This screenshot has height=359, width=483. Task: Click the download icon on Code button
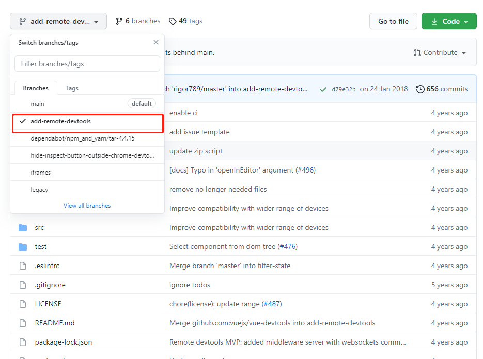coord(434,22)
